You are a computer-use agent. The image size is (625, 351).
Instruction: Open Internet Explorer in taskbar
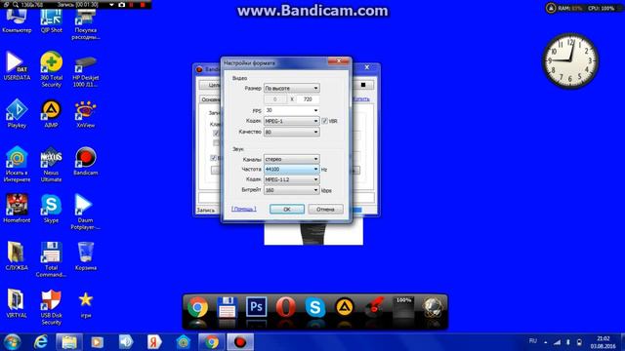point(41,342)
